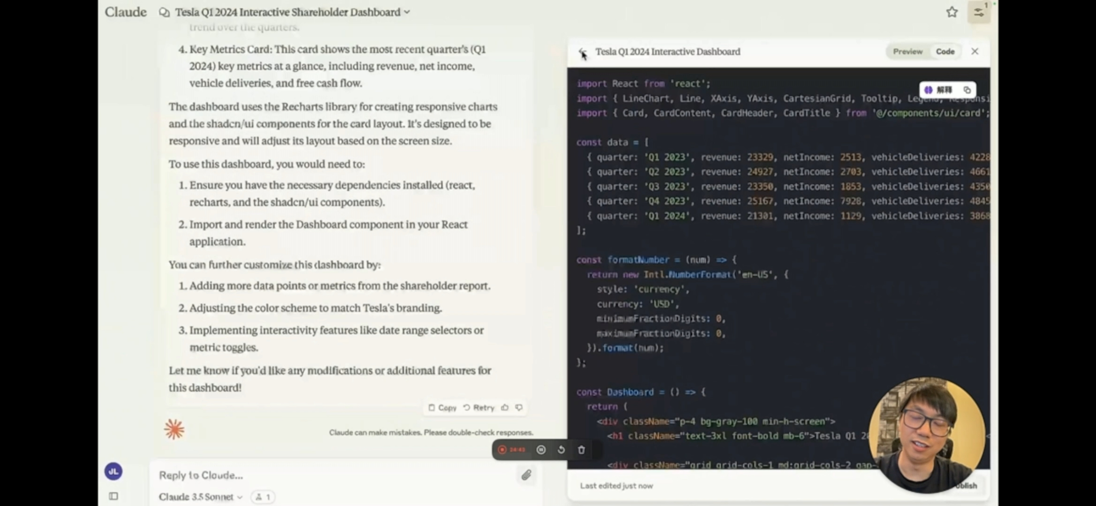
Task: Switch to the Code tab
Action: 945,51
